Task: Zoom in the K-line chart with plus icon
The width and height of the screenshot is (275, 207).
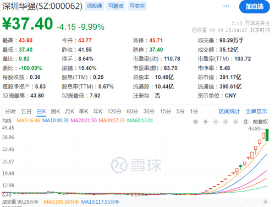Action: pyautogui.click(x=206, y=122)
